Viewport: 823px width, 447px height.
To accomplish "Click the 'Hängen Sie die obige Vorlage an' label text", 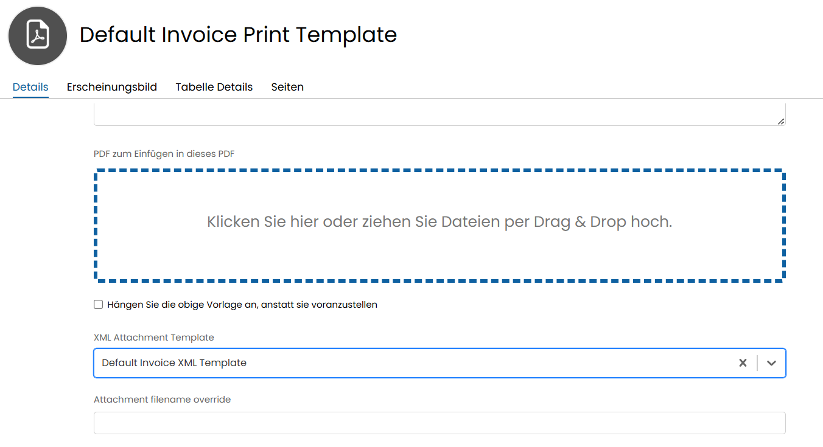I will pos(242,305).
